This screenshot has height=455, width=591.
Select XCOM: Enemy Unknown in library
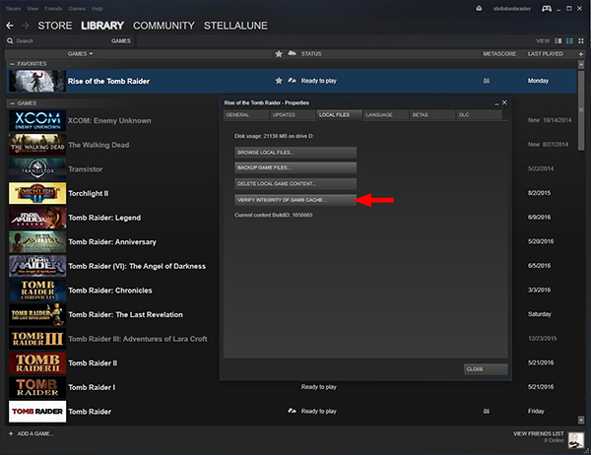tap(109, 120)
